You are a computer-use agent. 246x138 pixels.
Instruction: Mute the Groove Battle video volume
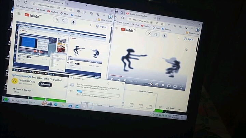124,80
